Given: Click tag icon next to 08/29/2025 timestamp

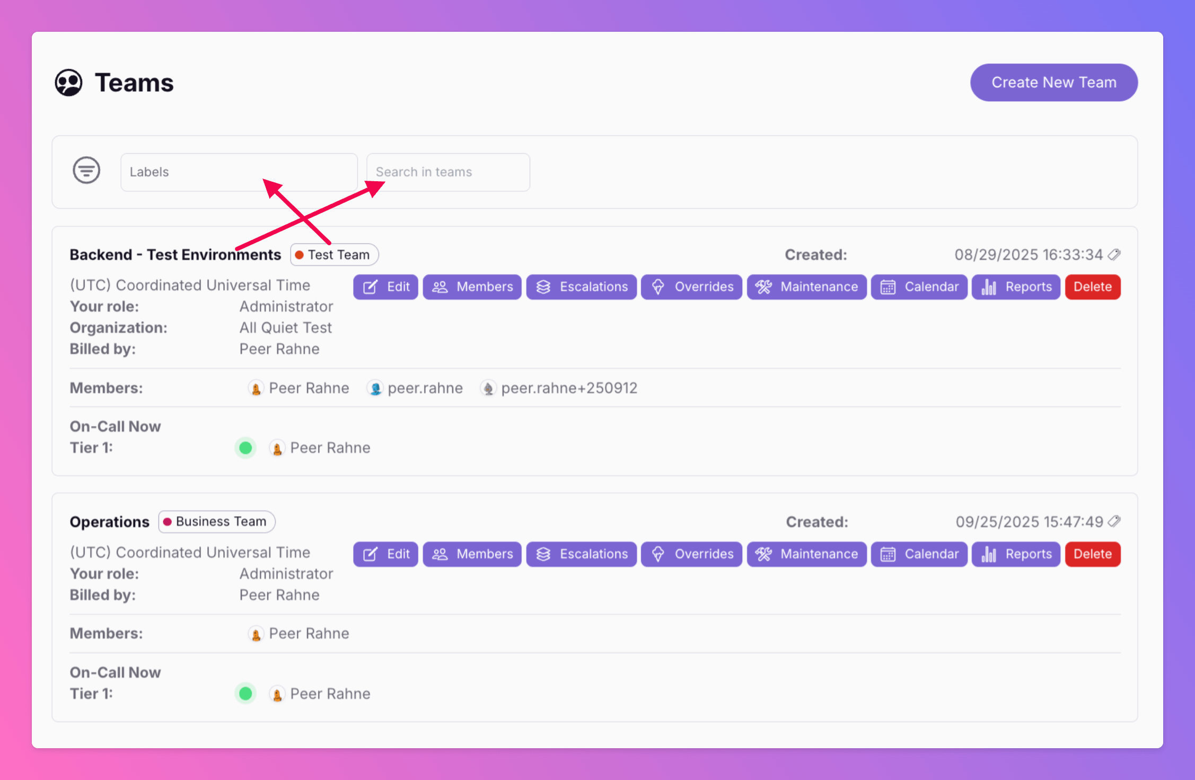Looking at the screenshot, I should pos(1114,255).
